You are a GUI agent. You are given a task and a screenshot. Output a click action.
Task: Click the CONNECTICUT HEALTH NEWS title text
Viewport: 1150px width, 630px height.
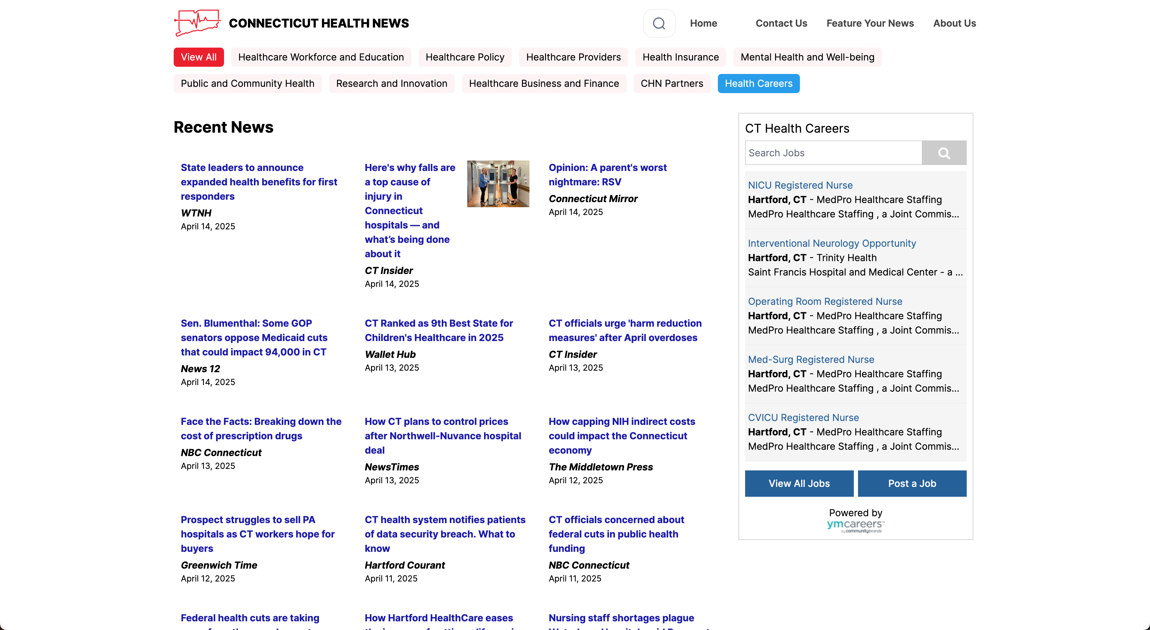pyautogui.click(x=319, y=23)
